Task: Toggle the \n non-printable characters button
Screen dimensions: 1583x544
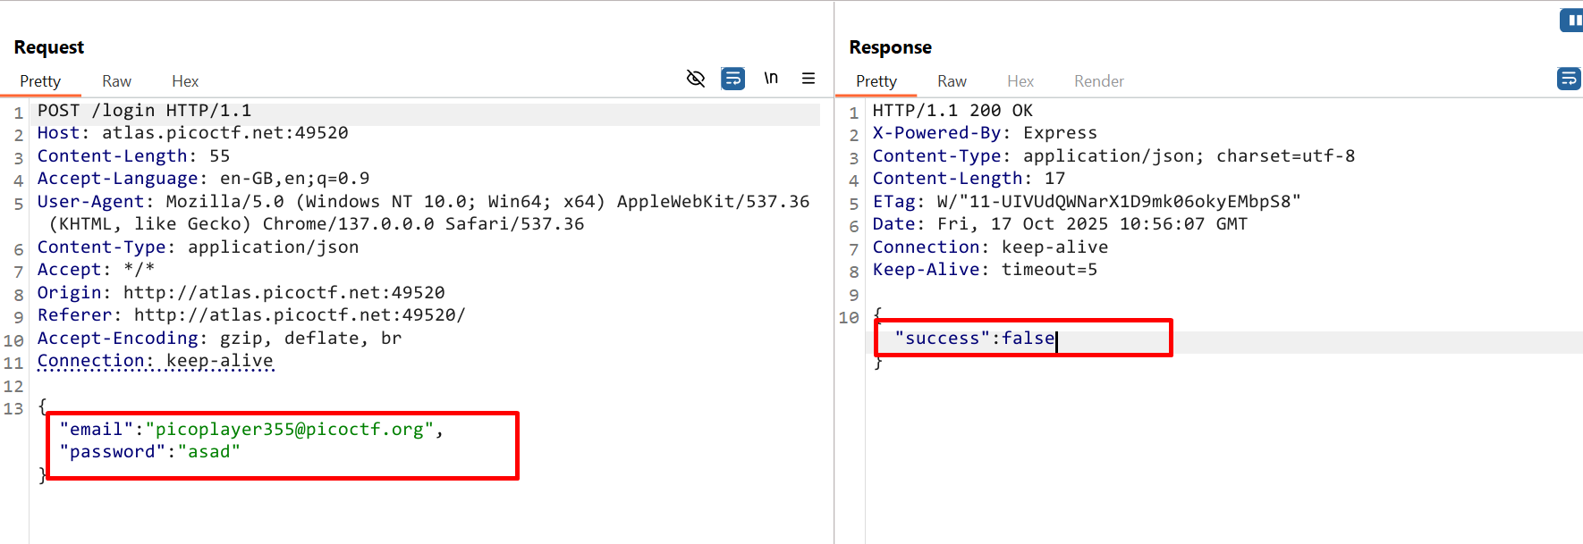Action: point(770,79)
